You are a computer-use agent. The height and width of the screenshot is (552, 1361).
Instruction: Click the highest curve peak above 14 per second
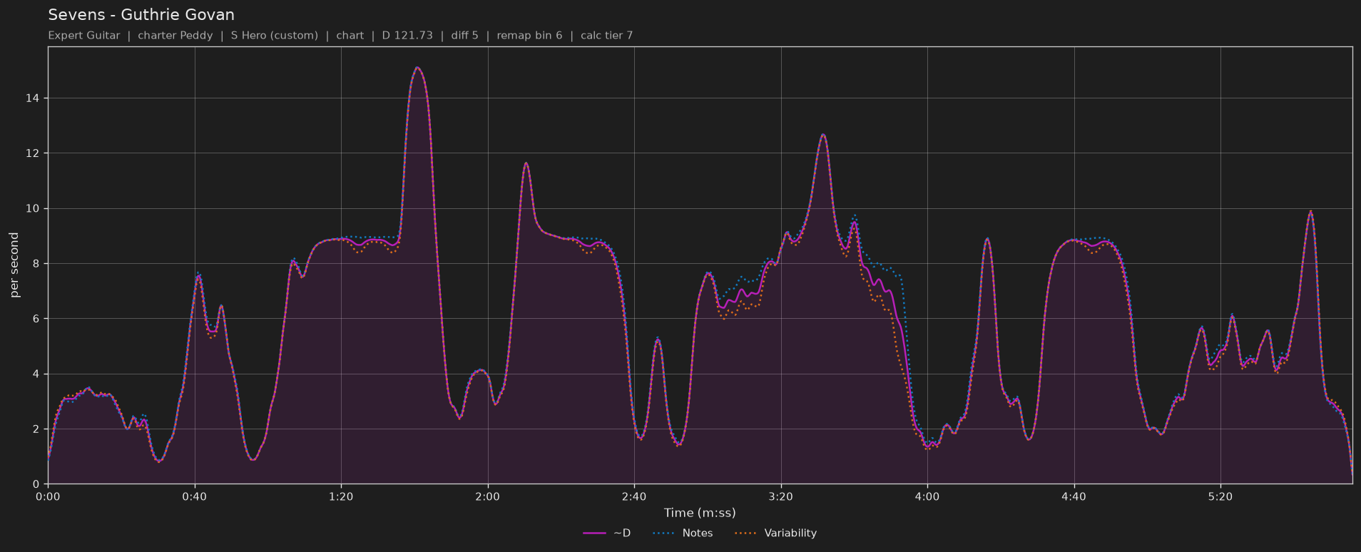click(x=417, y=68)
